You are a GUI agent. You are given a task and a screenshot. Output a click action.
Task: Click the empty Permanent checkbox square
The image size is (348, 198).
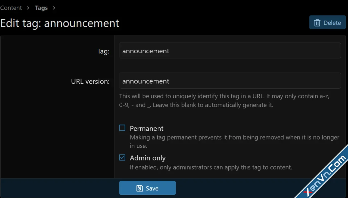122,128
